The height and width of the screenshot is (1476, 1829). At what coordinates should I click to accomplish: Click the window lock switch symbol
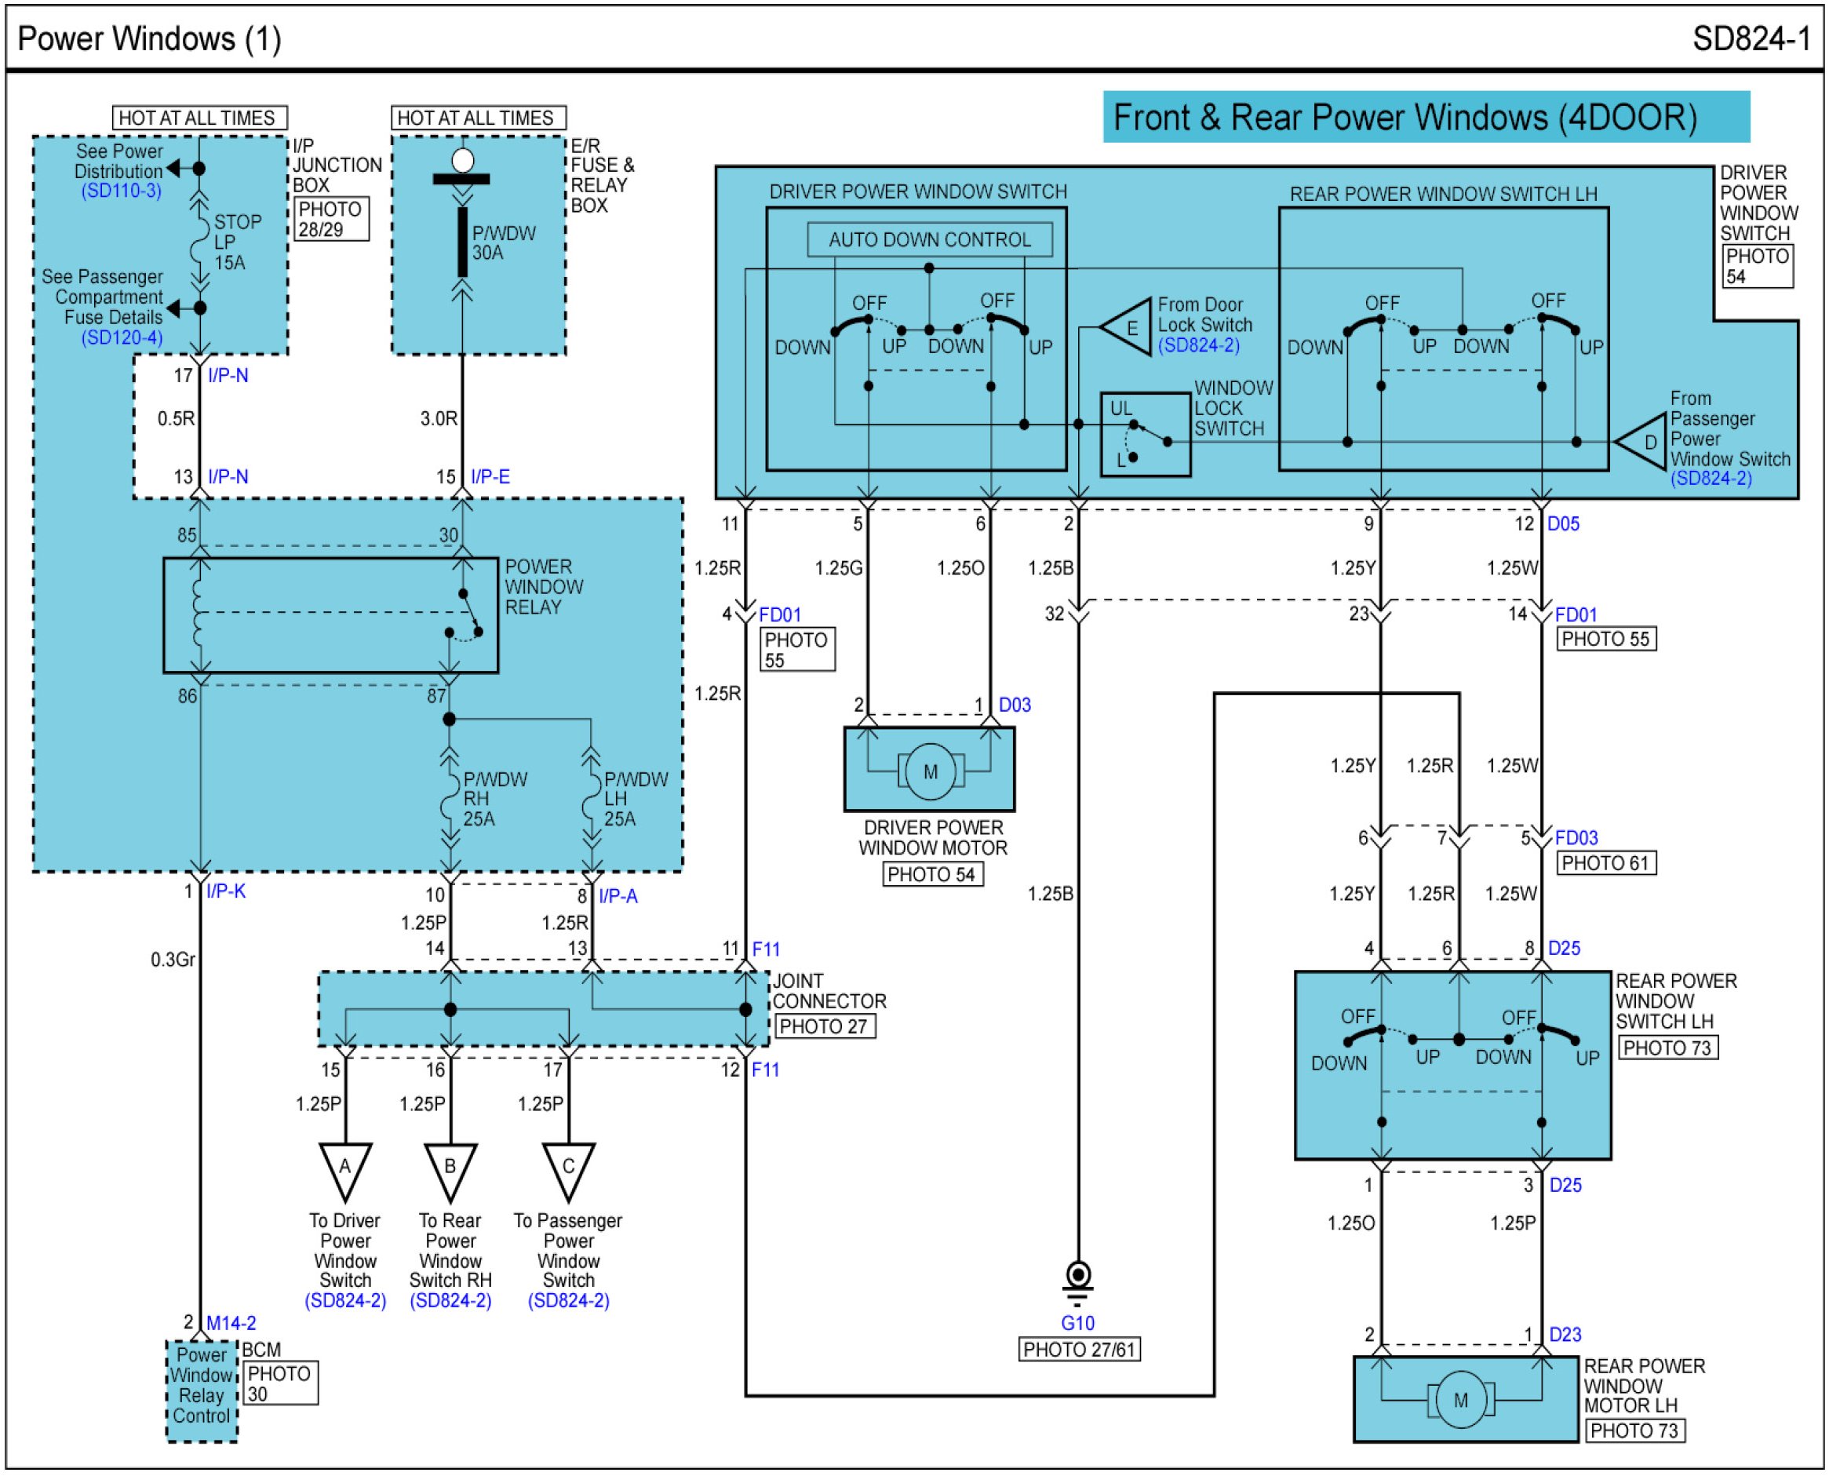pyautogui.click(x=1145, y=435)
